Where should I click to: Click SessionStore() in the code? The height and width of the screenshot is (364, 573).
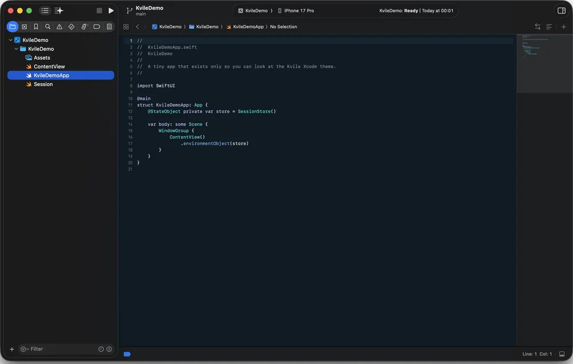(257, 112)
